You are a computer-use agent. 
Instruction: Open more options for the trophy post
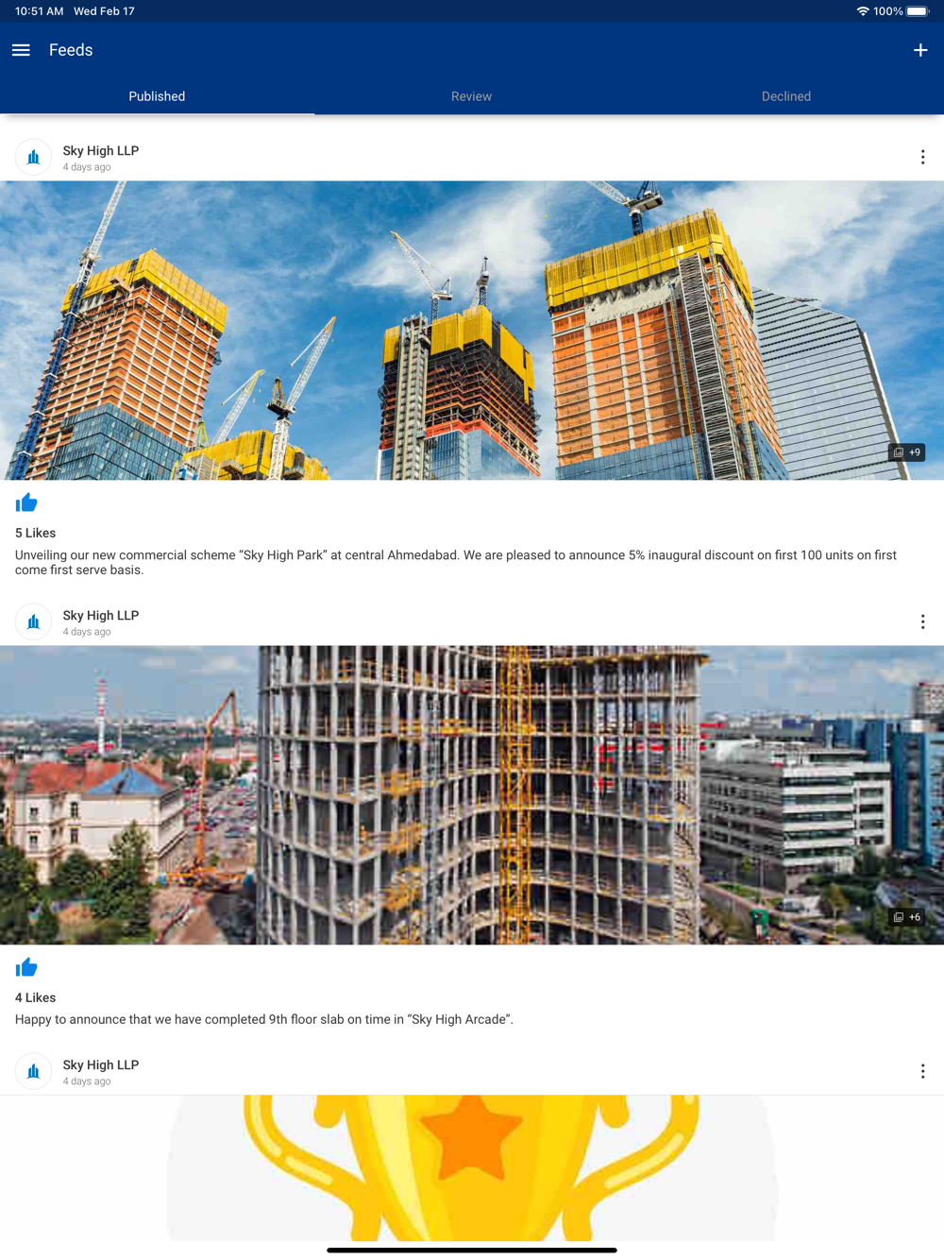coord(922,1071)
